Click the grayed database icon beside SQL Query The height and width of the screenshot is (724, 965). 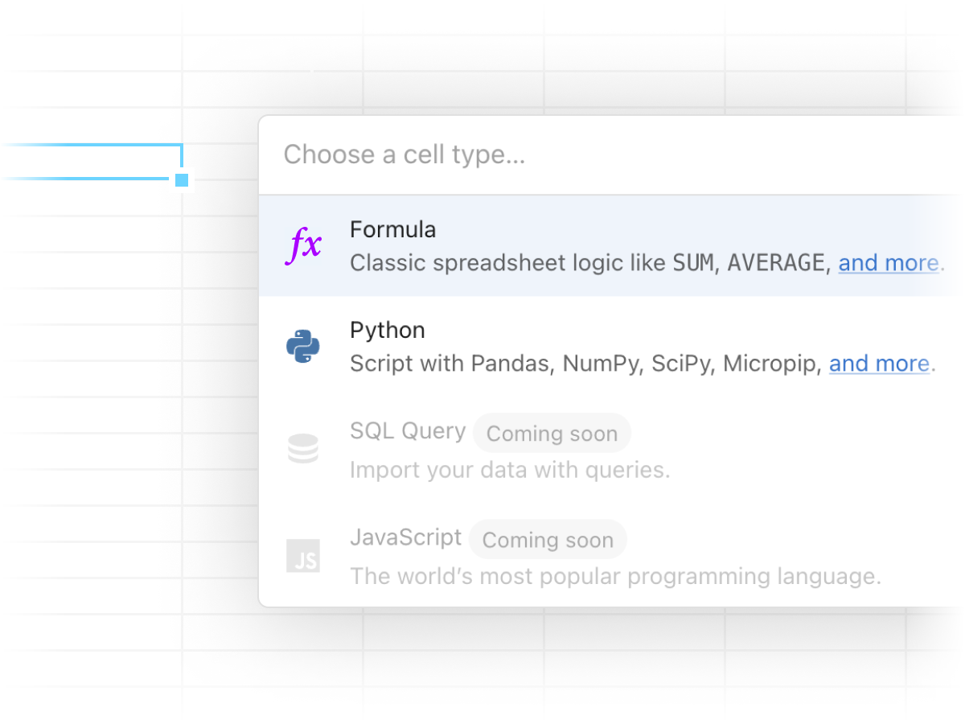(x=303, y=449)
